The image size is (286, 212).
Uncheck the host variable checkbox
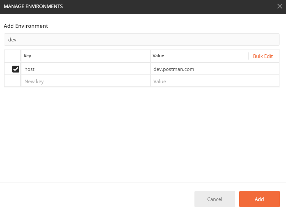coord(16,69)
